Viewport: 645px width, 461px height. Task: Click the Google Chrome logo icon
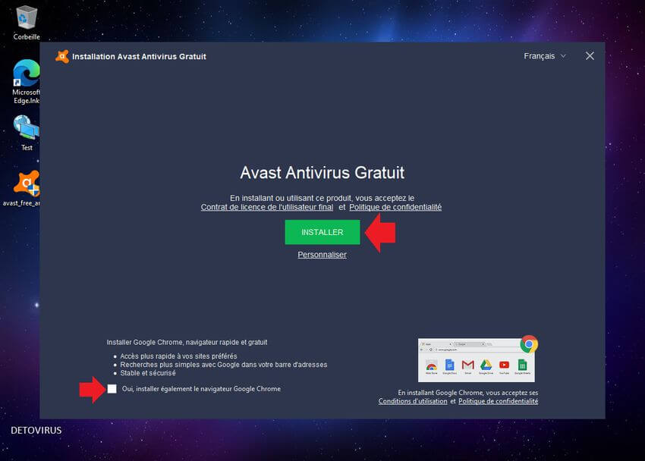coord(529,344)
